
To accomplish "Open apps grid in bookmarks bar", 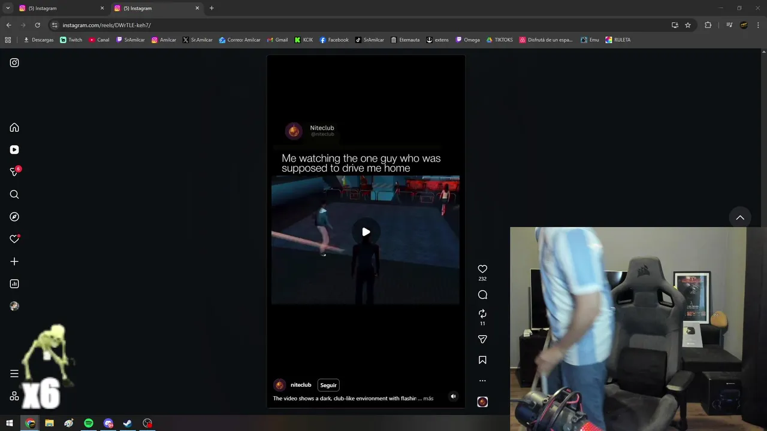I will (8, 40).
